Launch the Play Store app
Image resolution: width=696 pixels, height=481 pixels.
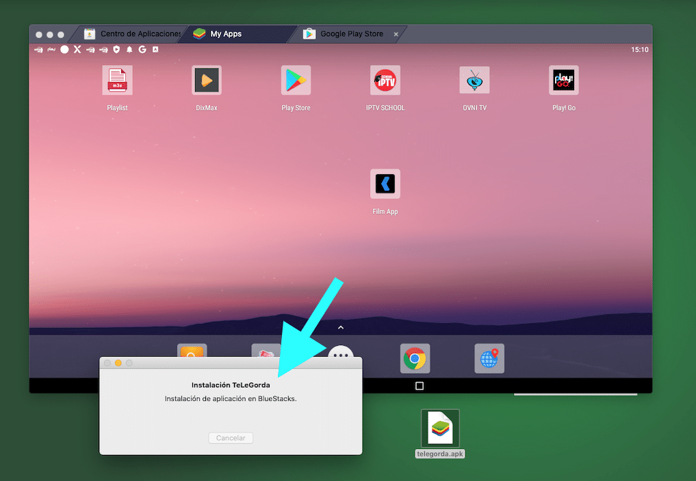[295, 79]
